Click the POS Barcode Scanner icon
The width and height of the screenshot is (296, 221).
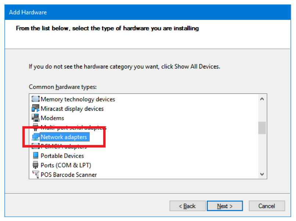[35, 175]
